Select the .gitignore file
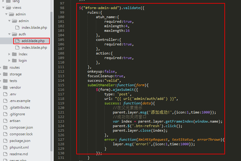The image size is (241, 161). (17, 114)
